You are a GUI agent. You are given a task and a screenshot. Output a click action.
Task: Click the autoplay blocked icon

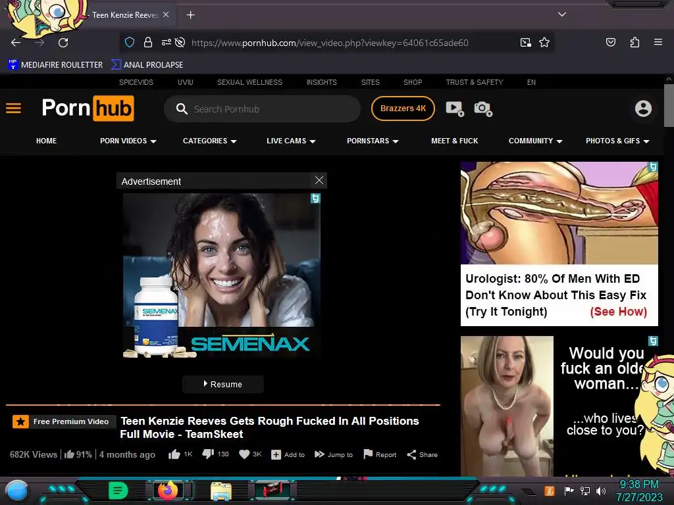[x=180, y=42]
